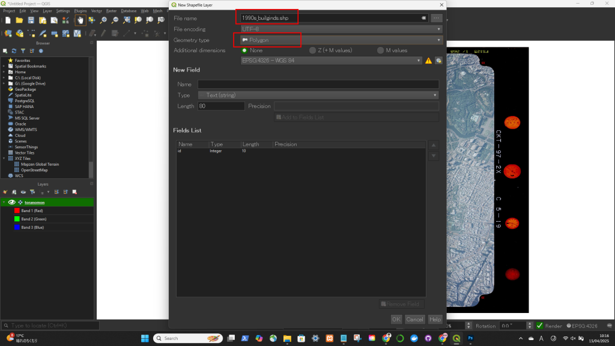Open the Geometry type dropdown
Image resolution: width=615 pixels, height=346 pixels.
(341, 40)
